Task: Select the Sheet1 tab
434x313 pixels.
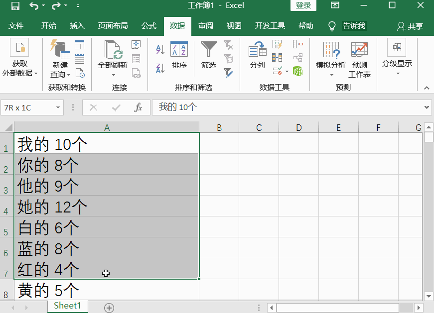Action: pos(67,306)
